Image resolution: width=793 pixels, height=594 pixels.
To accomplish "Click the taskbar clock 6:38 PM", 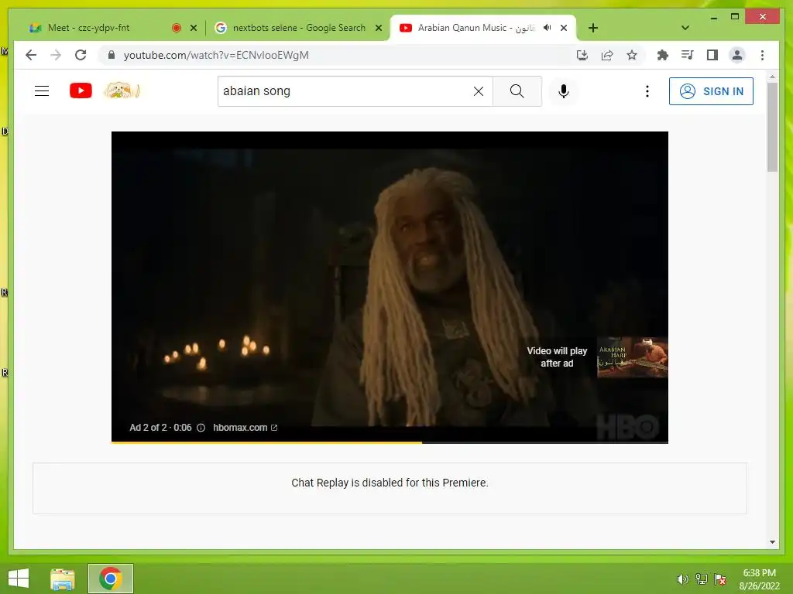I will click(x=759, y=573).
